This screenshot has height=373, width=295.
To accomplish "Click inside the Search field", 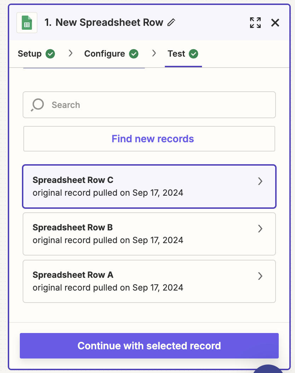I will [149, 105].
